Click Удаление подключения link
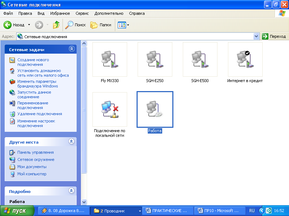Viewport: 289px width, 216px height. (x=40, y=114)
